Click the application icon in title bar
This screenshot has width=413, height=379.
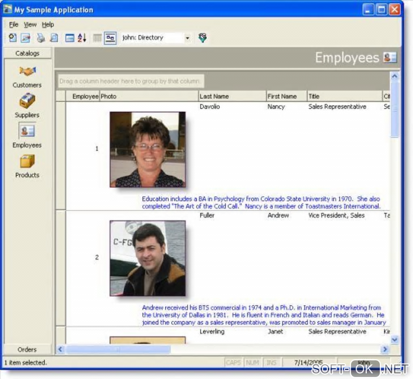click(x=8, y=9)
